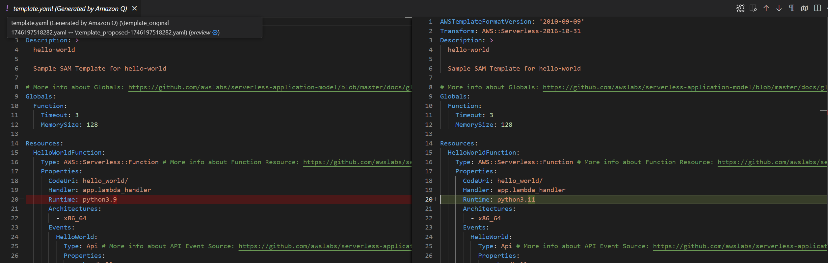Click 'Properties:' on right line 17

click(x=476, y=171)
